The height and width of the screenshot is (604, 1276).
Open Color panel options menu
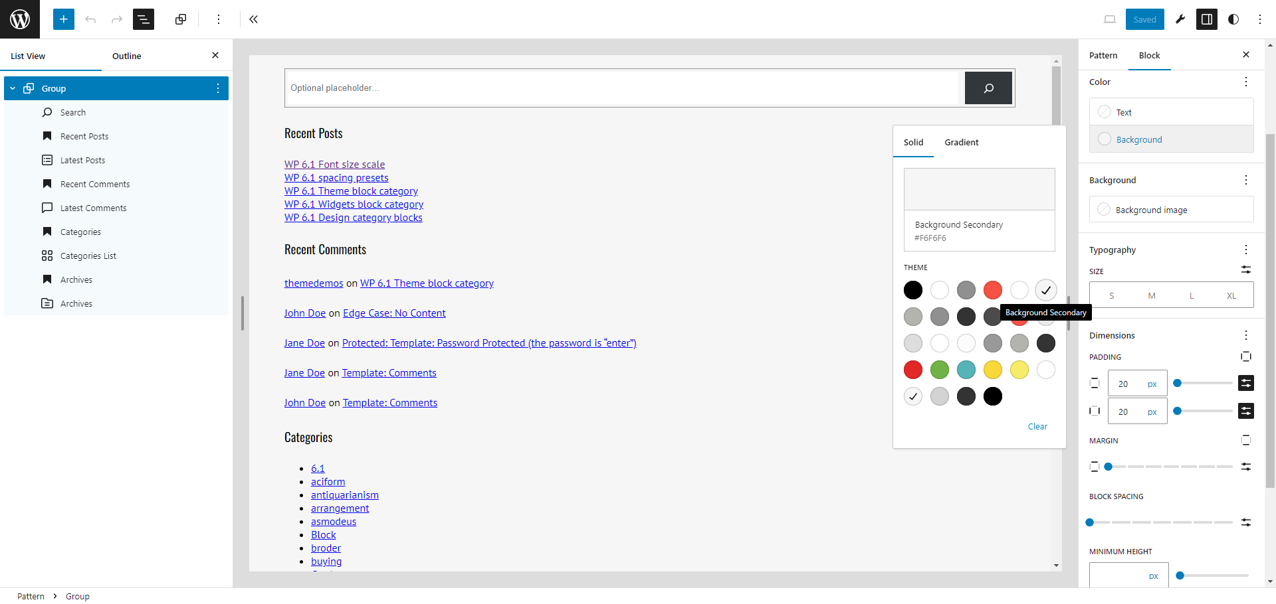(1245, 82)
